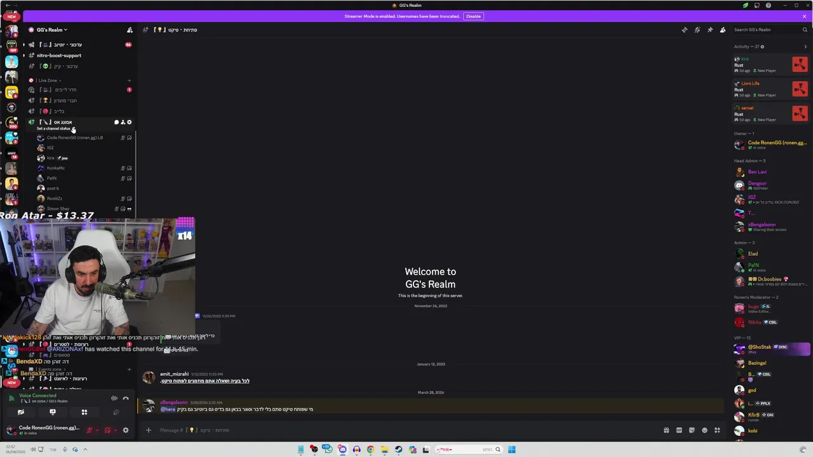
Task: Share your screen button
Action: 53,412
